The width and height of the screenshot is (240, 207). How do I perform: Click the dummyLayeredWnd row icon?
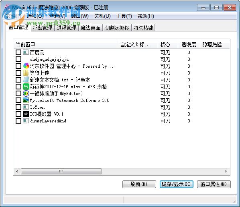[26, 121]
